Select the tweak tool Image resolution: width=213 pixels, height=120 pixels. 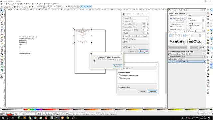point(2,17)
